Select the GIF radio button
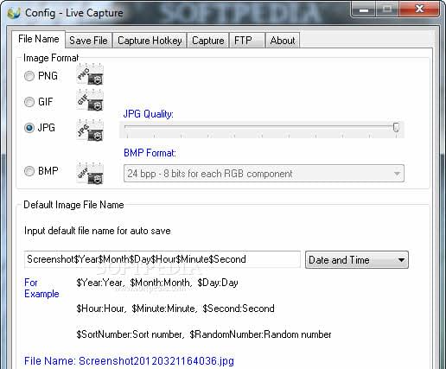The image size is (446, 369). pos(29,102)
